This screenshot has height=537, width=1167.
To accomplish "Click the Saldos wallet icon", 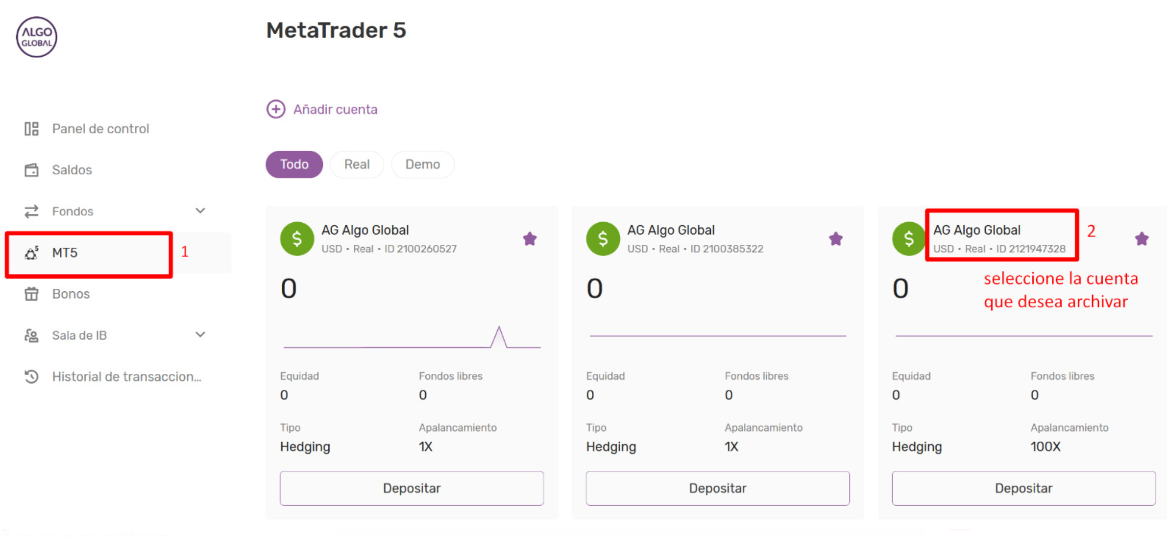I will point(31,170).
